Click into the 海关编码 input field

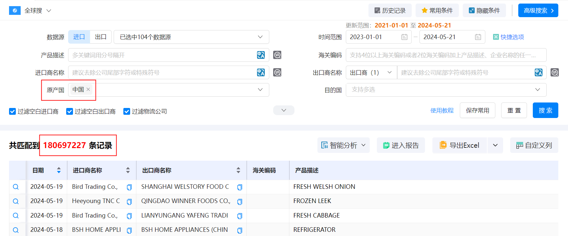[x=446, y=55]
